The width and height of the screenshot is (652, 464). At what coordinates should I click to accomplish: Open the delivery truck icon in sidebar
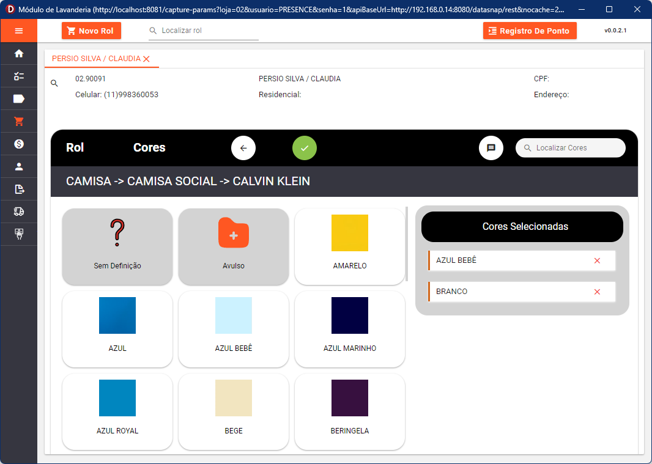click(x=19, y=212)
